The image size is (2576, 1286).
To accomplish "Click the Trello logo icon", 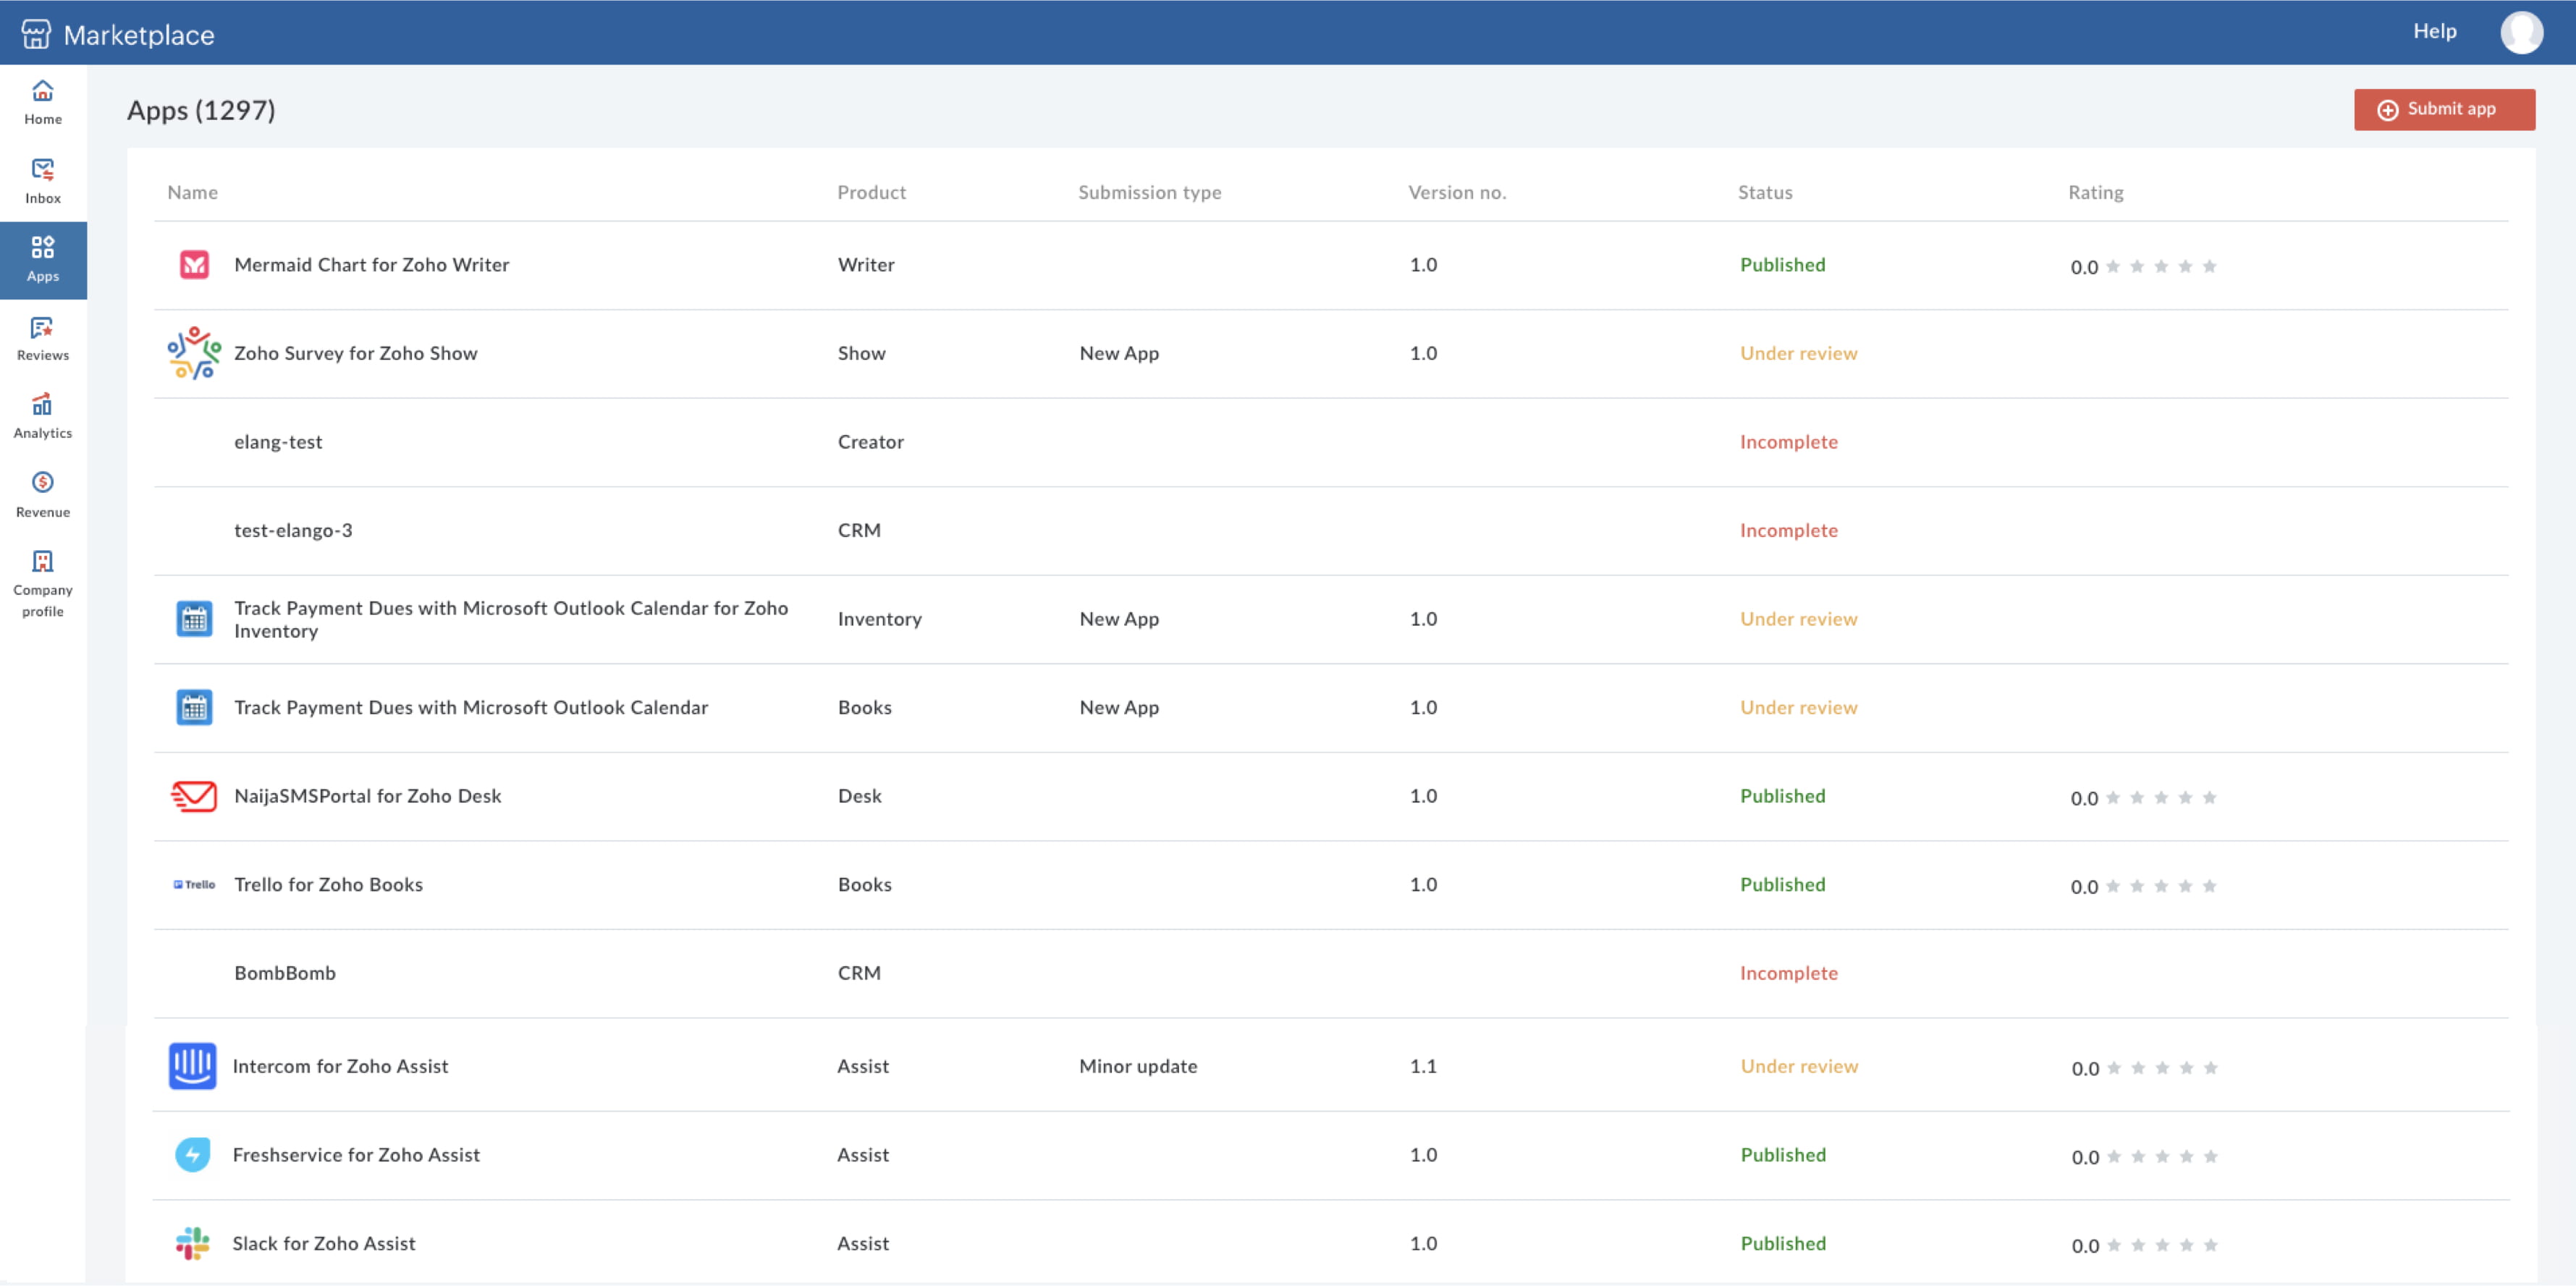I will point(194,885).
